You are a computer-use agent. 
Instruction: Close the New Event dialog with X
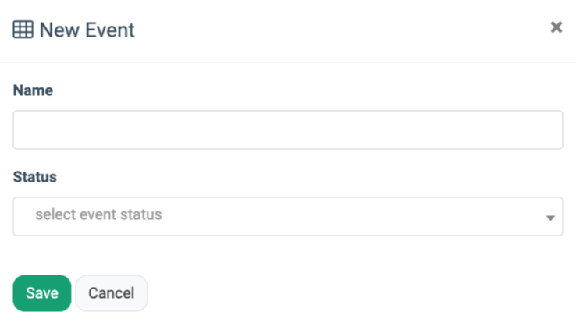tap(556, 27)
